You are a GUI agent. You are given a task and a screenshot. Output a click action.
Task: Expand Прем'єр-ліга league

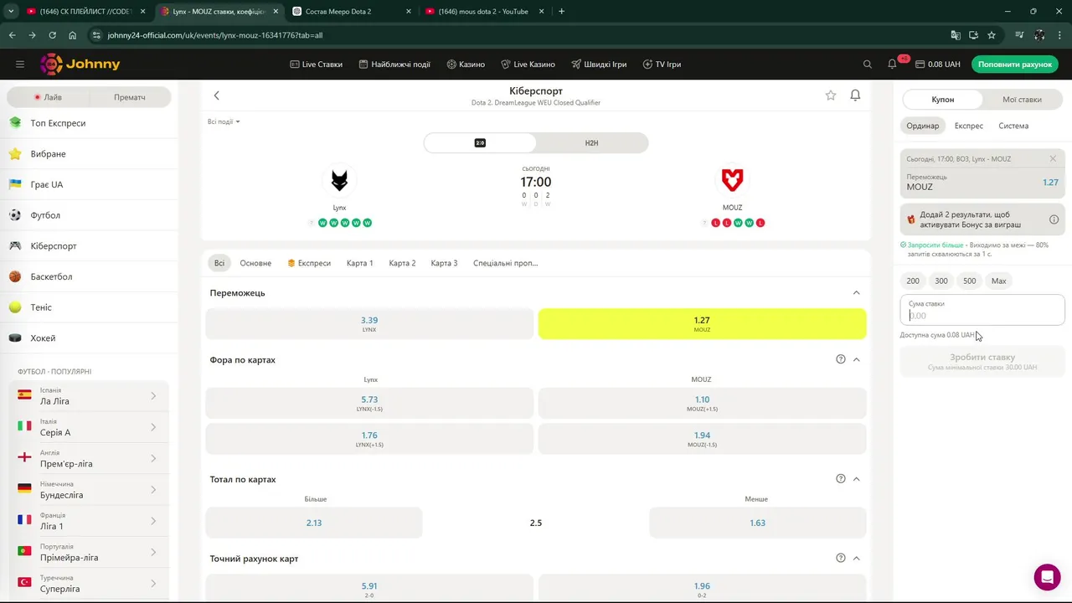click(x=152, y=458)
